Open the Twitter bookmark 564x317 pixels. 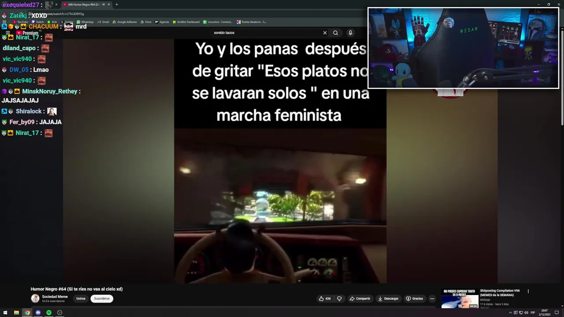(x=67, y=22)
